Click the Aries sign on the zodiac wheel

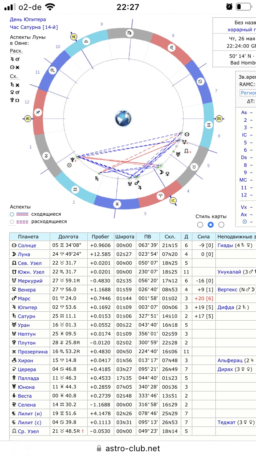(x=161, y=196)
